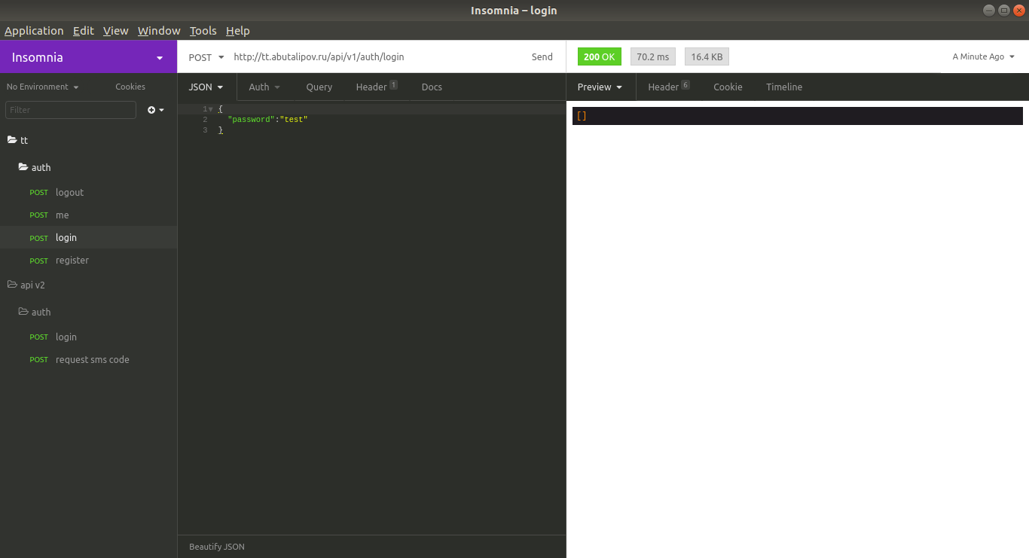Open the Cookies manager
1029x558 pixels.
coord(130,87)
